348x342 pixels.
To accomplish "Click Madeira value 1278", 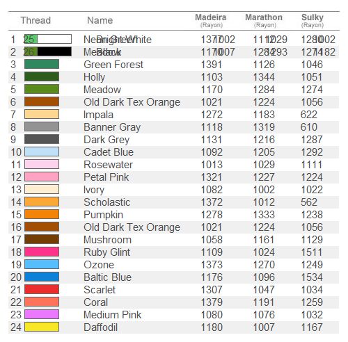I will (x=212, y=215).
